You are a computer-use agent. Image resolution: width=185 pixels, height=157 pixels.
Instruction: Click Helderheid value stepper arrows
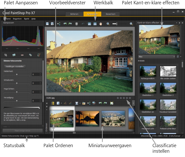click(40, 74)
